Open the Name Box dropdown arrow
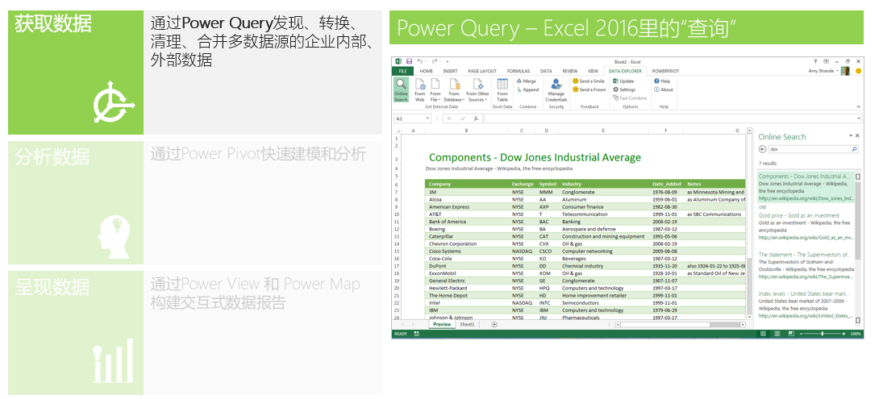The width and height of the screenshot is (883, 399). [x=428, y=118]
